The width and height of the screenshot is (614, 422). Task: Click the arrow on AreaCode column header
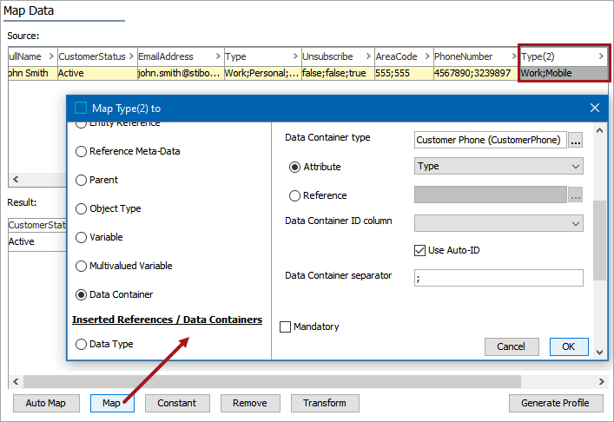click(426, 56)
